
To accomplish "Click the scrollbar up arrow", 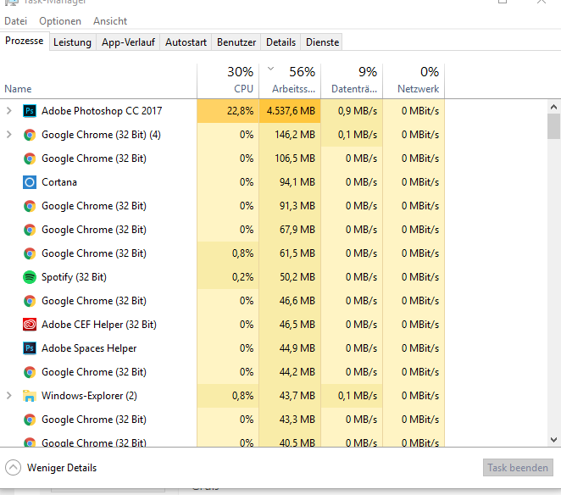I will [x=553, y=107].
